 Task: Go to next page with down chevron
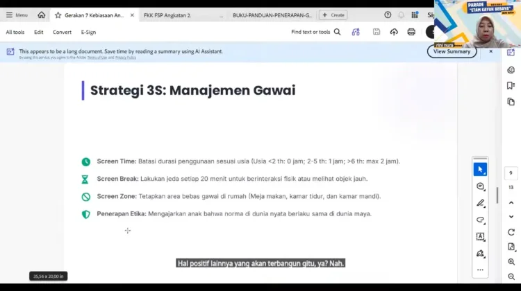click(511, 217)
